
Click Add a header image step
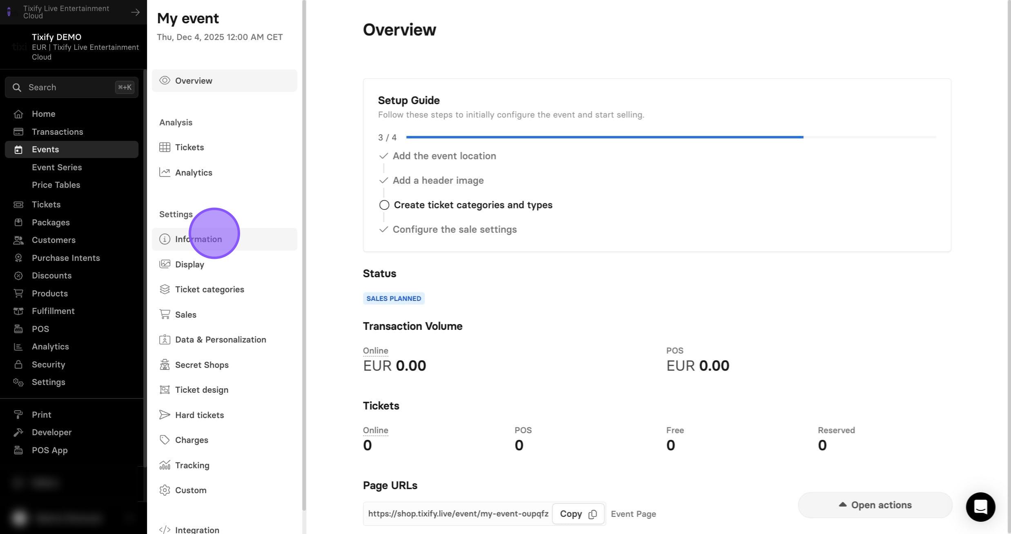[438, 180]
